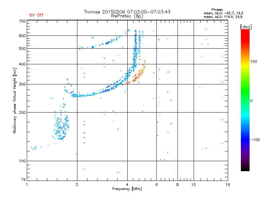Image resolution: width=268 pixels, height=201 pixels.
Task: Click the colorbar tick label '0'
Action: coord(251,101)
